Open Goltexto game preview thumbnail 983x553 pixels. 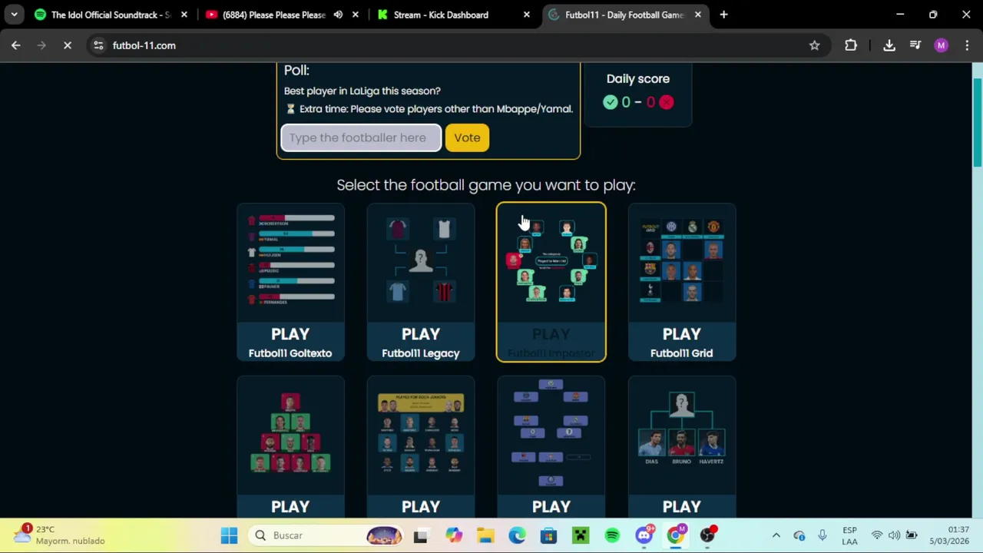tap(290, 261)
